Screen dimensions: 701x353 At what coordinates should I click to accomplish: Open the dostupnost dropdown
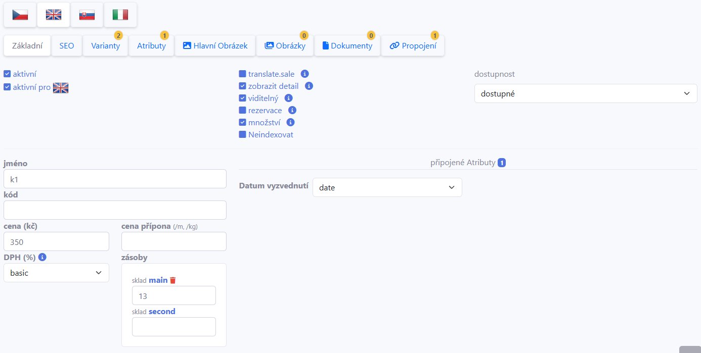pos(585,93)
